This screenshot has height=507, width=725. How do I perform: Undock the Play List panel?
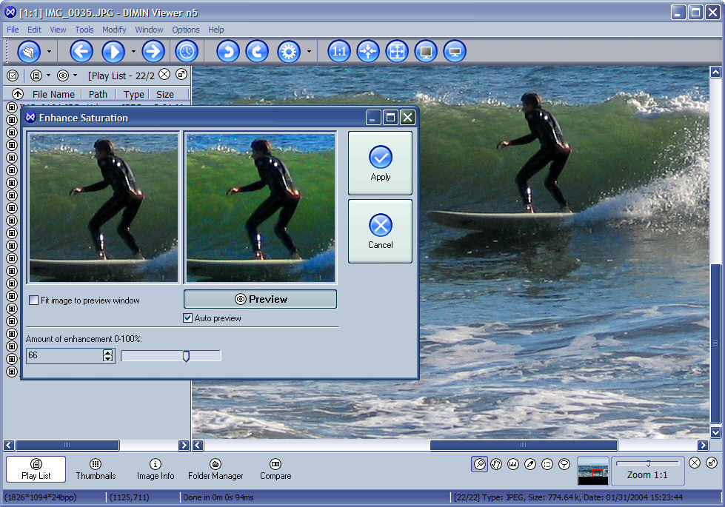pos(181,75)
